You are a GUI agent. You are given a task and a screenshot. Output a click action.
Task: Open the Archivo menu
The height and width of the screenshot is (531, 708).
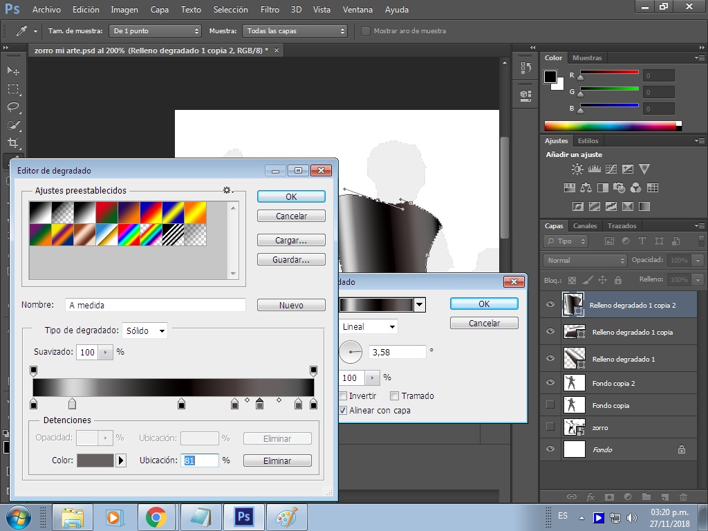(46, 10)
